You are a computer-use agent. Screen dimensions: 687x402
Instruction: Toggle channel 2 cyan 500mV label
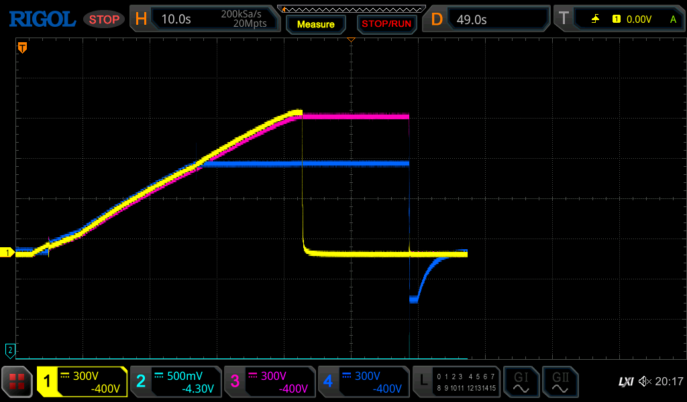(x=176, y=382)
